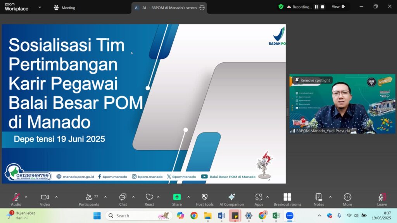Click "Depe tensi 19 Juni 2025" text on slide
397x223 pixels.
59,139
